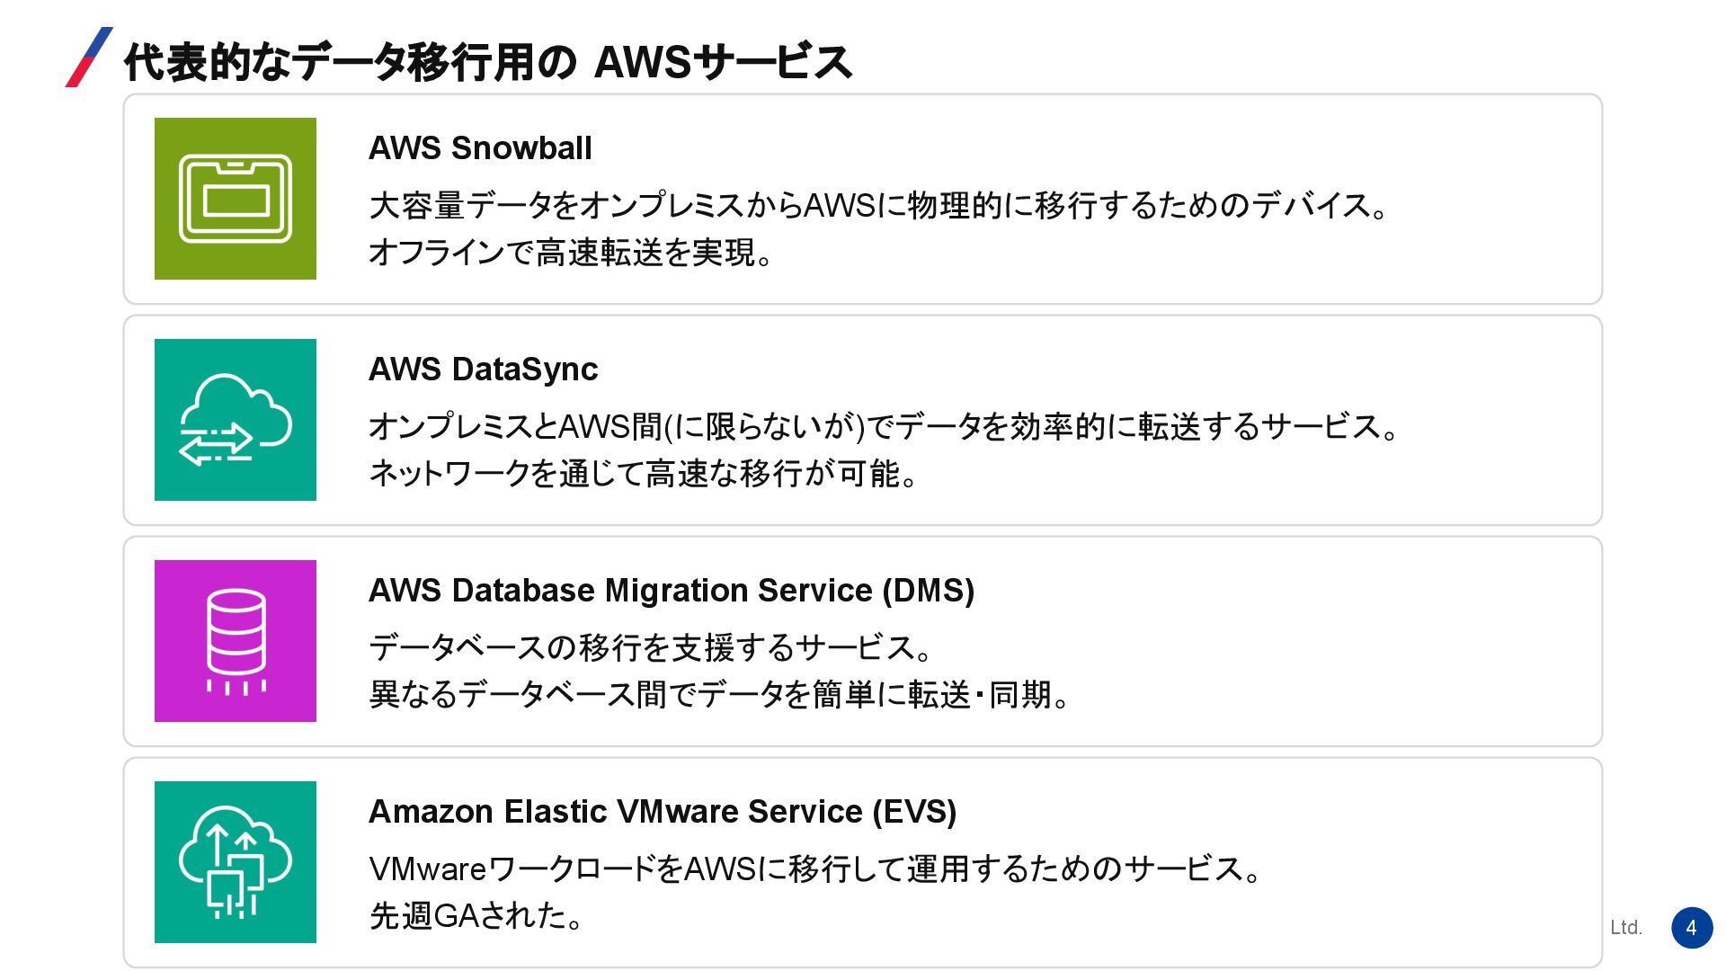Select the AWS Snowball heading

[481, 148]
